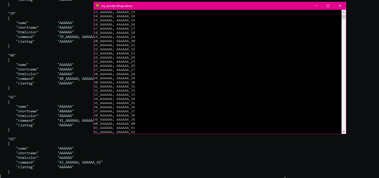Maximize the bhop server console window

(x=328, y=5)
